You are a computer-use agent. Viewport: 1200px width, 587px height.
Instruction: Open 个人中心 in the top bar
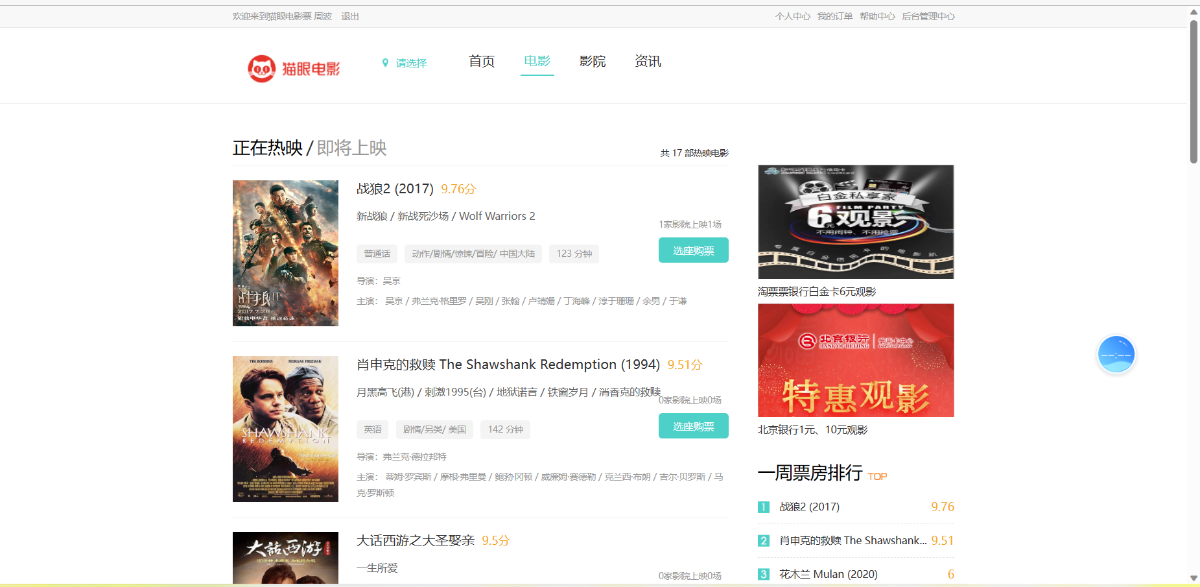pos(792,16)
